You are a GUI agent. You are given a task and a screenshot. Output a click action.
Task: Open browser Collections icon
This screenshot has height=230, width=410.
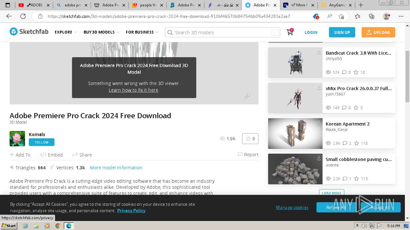tap(372, 16)
